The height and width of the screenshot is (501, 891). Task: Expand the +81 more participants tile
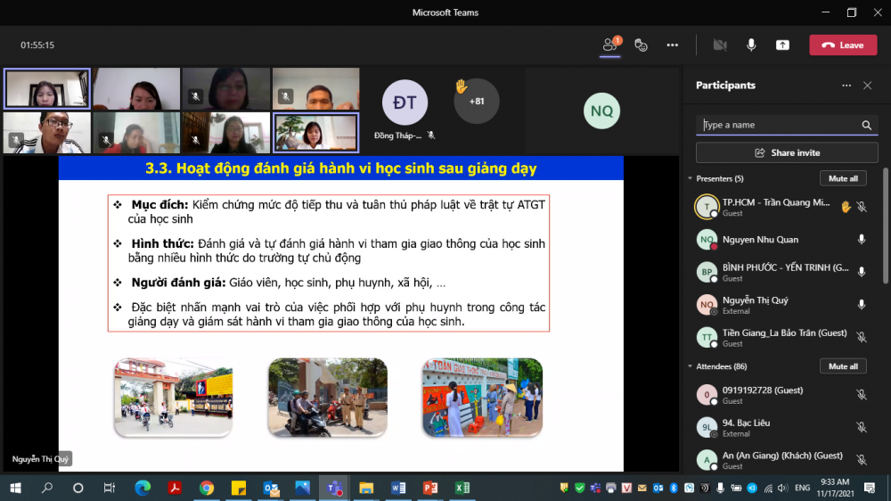pos(477,102)
